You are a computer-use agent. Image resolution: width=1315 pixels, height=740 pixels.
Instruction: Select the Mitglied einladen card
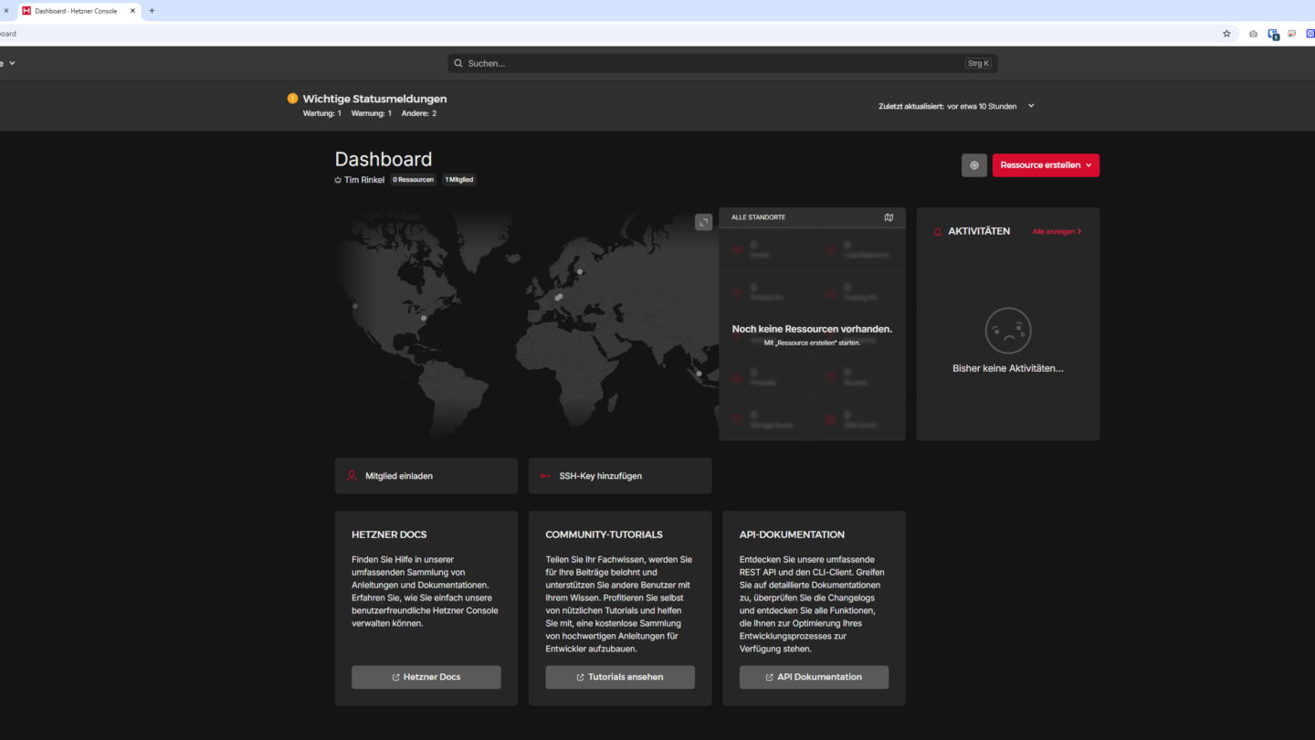426,476
